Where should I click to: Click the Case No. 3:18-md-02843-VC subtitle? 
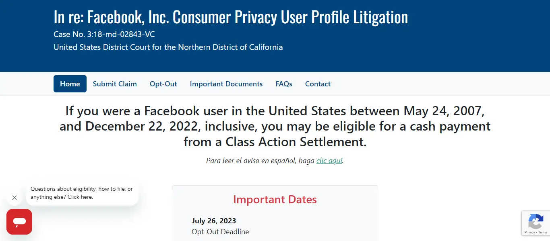coord(104,34)
